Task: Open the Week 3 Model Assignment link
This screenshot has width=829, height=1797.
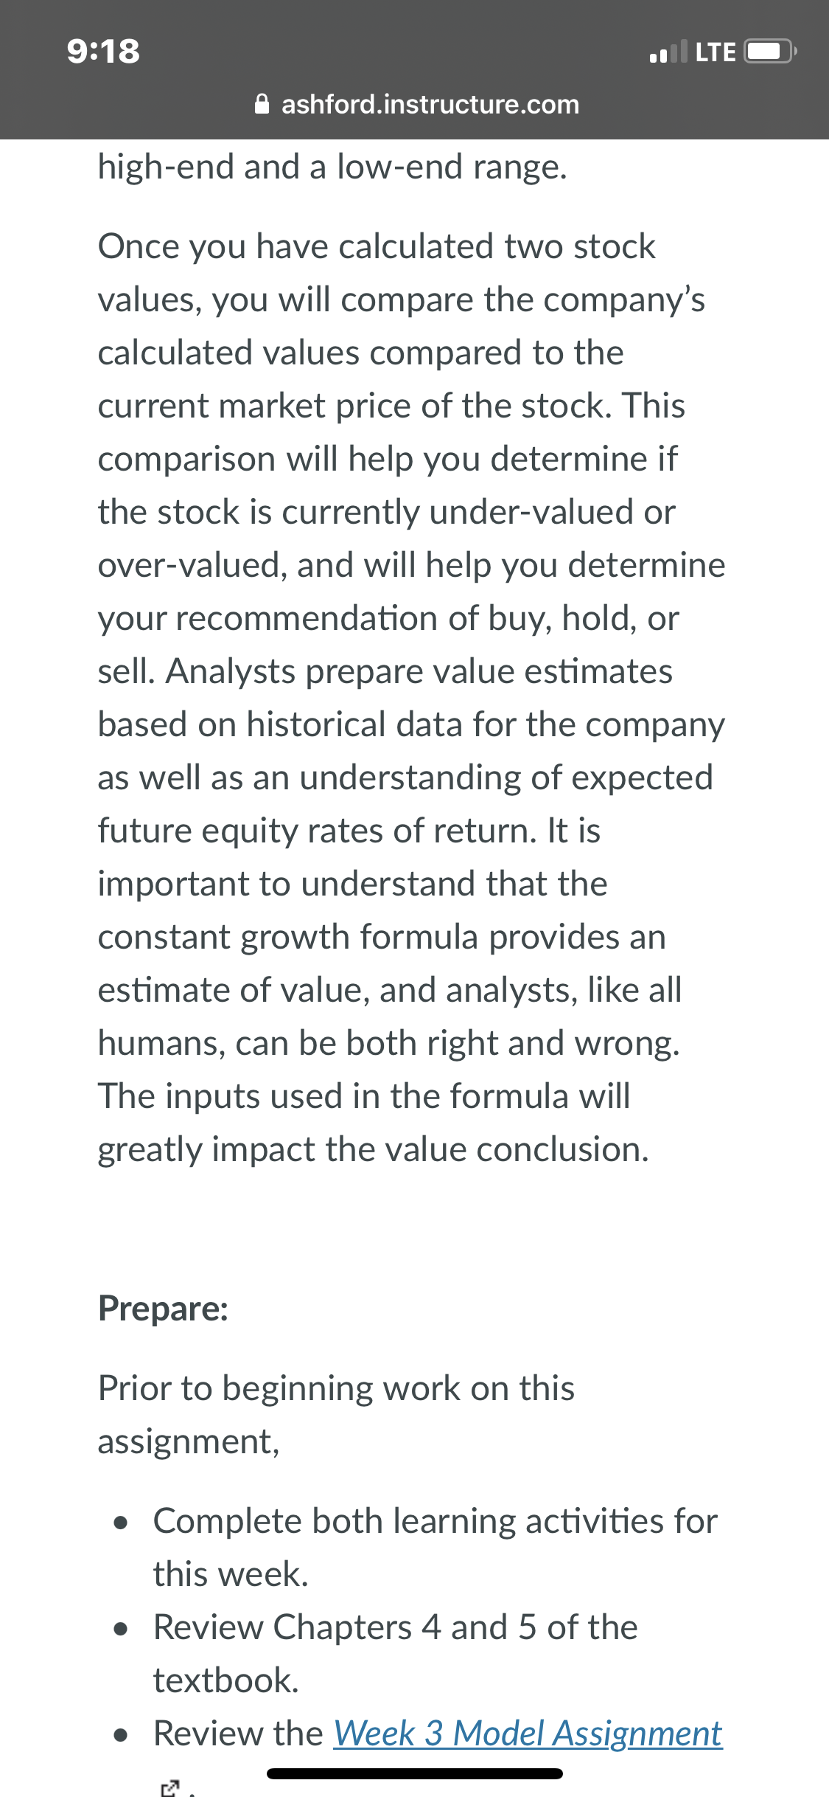Action: (x=528, y=1734)
